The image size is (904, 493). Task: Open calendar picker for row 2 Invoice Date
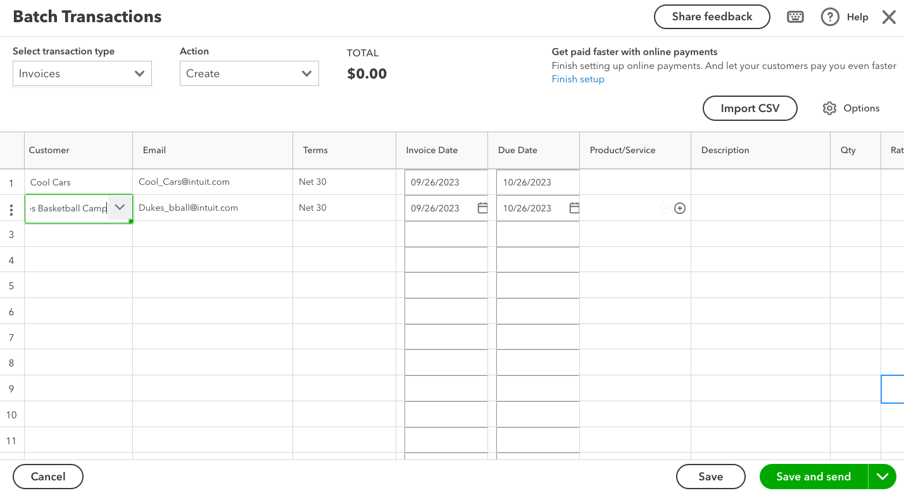[482, 208]
